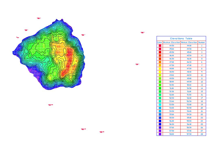Click number cell 22 in the table
220x151 pixels.
202,114
